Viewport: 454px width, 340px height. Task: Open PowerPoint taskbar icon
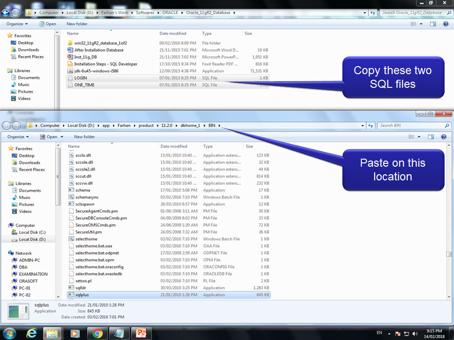point(141,333)
